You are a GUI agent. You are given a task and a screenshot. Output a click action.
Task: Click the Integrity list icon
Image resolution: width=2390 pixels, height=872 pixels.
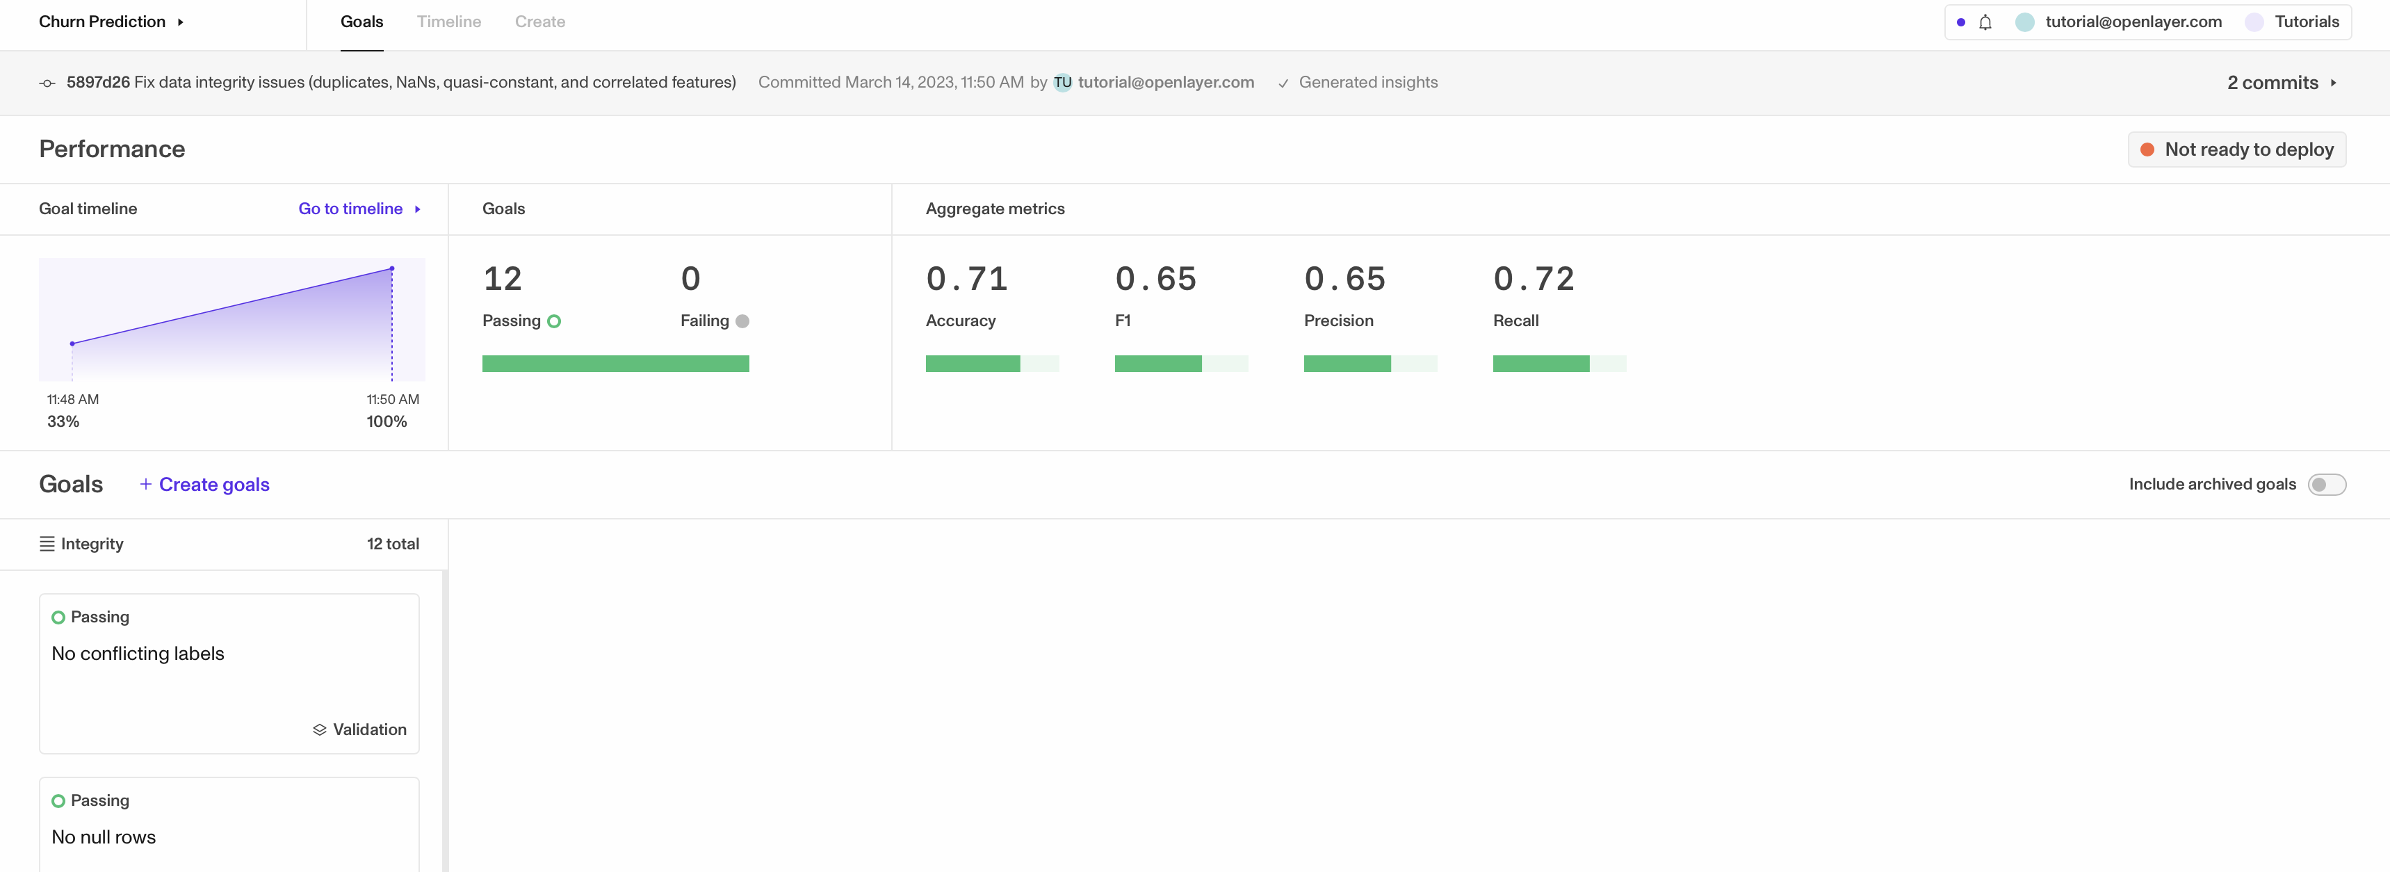coord(47,544)
